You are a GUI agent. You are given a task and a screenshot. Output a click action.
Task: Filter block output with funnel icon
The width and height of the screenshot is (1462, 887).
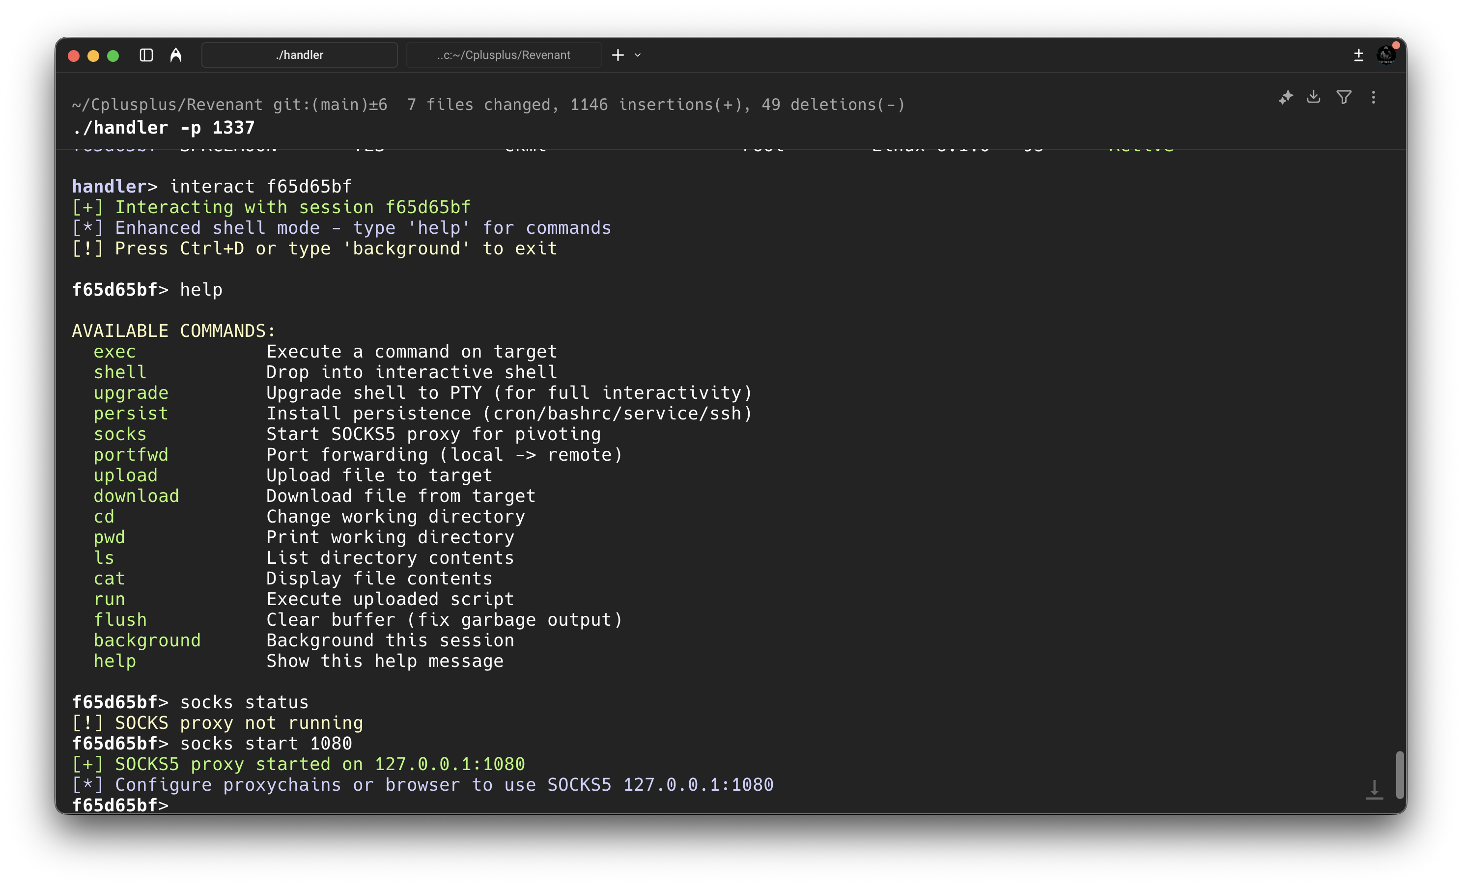(x=1344, y=97)
